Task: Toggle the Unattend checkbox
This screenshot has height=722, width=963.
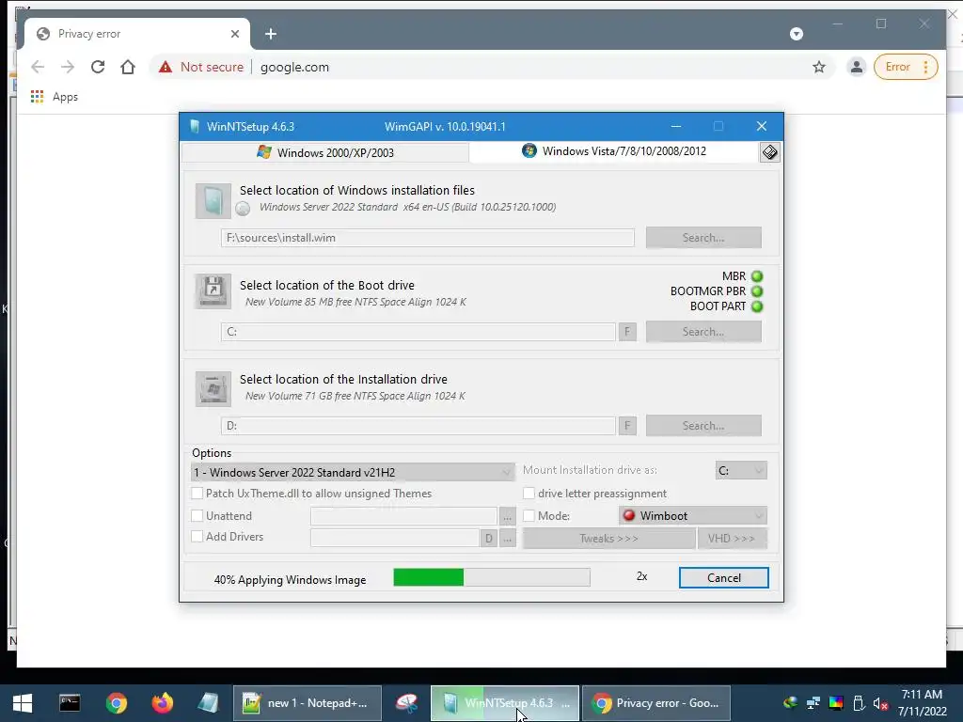Action: 197,516
